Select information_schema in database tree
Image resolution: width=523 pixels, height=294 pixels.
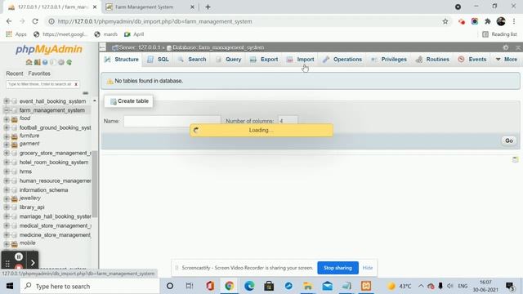[43, 190]
